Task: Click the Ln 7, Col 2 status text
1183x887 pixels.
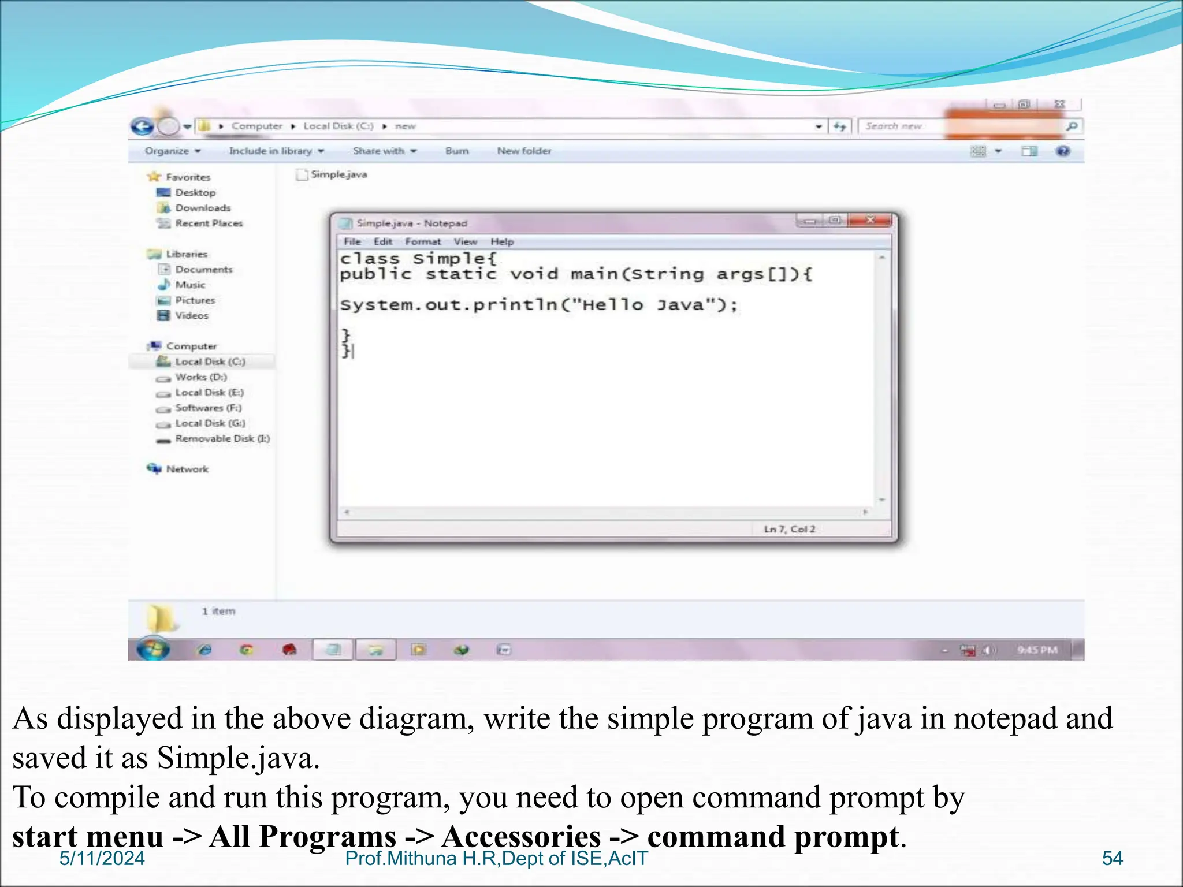Action: coord(790,529)
